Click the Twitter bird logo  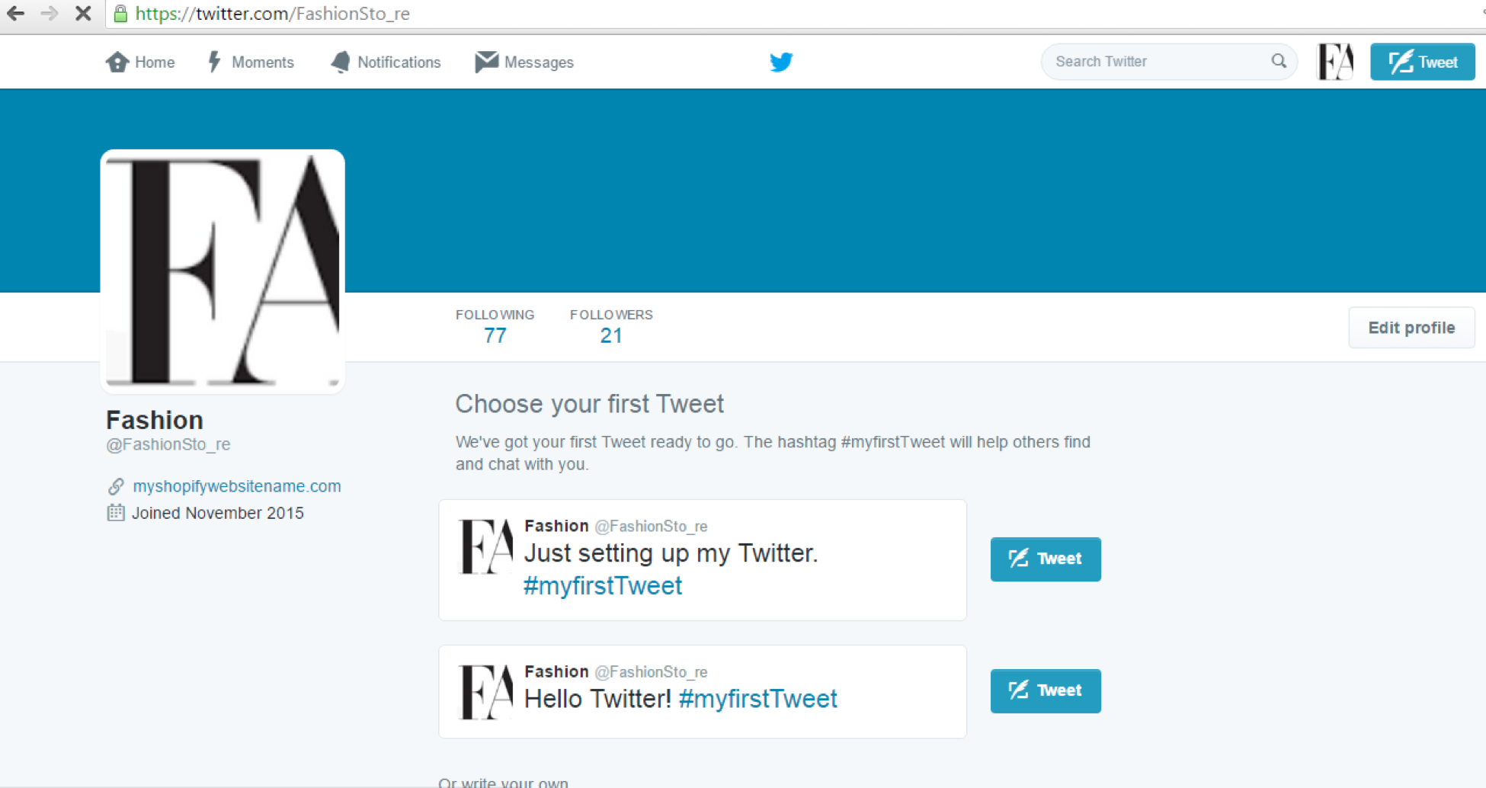click(x=781, y=62)
